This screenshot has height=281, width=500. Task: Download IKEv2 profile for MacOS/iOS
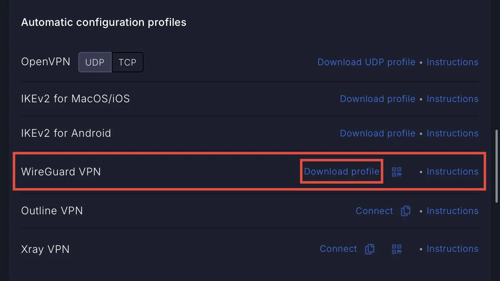point(377,99)
